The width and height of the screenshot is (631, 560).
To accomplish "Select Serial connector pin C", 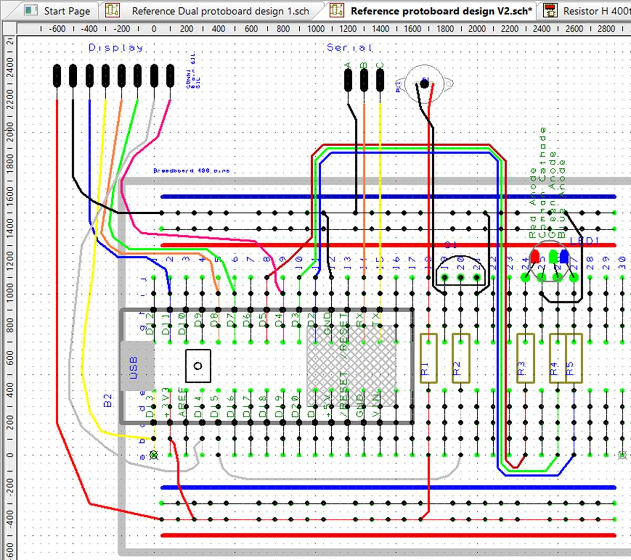I will pyautogui.click(x=380, y=80).
